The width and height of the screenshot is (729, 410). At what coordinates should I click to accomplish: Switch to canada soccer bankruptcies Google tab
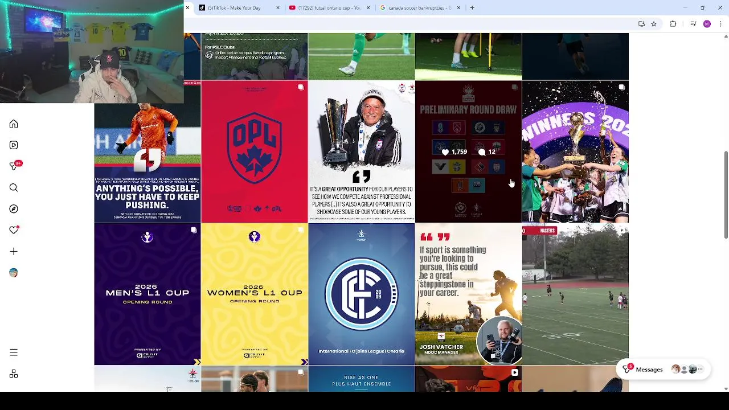[419, 8]
